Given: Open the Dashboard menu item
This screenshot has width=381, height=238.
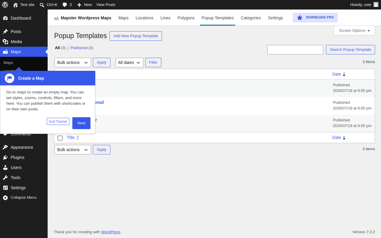Looking at the screenshot, I should point(24,18).
